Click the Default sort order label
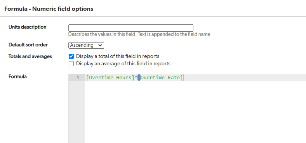The image size is (306, 143). coord(28,45)
